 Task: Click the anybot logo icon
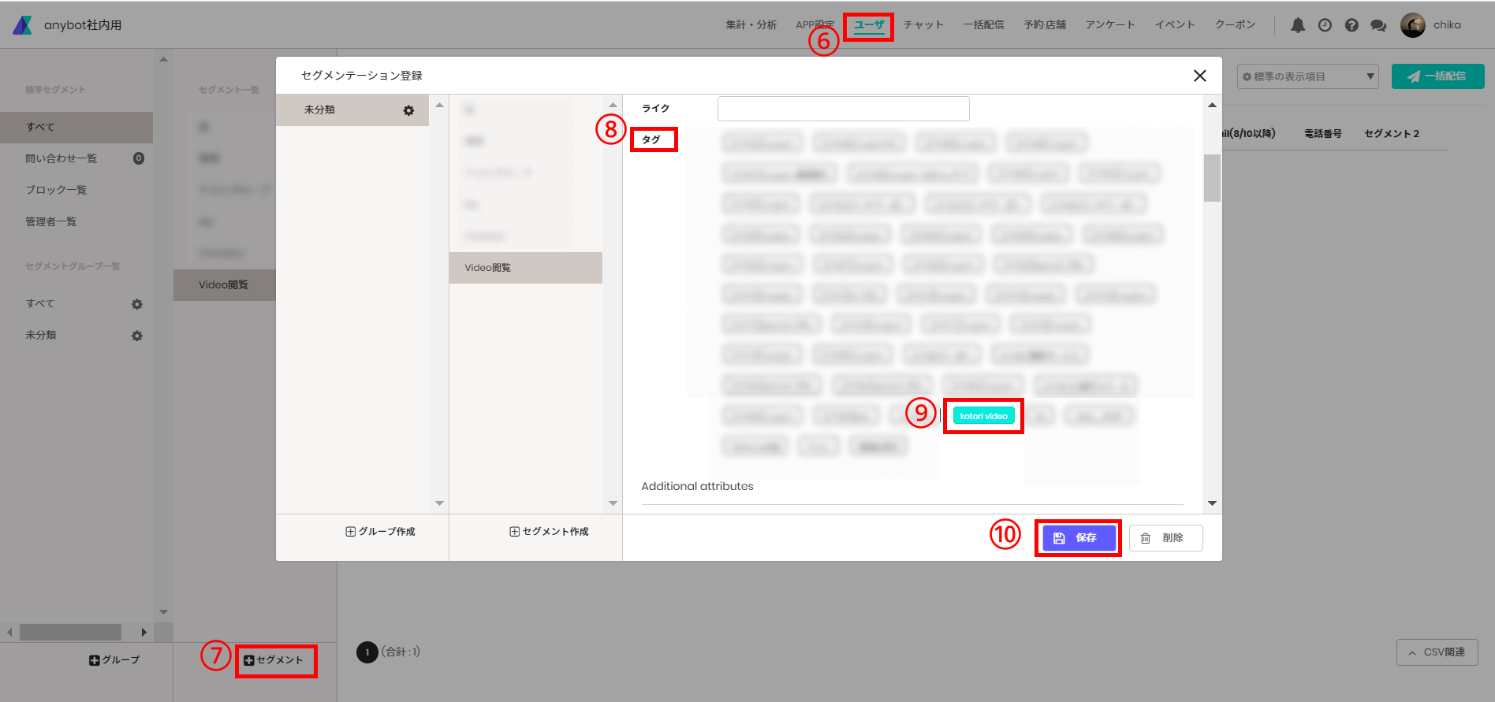pyautogui.click(x=23, y=25)
